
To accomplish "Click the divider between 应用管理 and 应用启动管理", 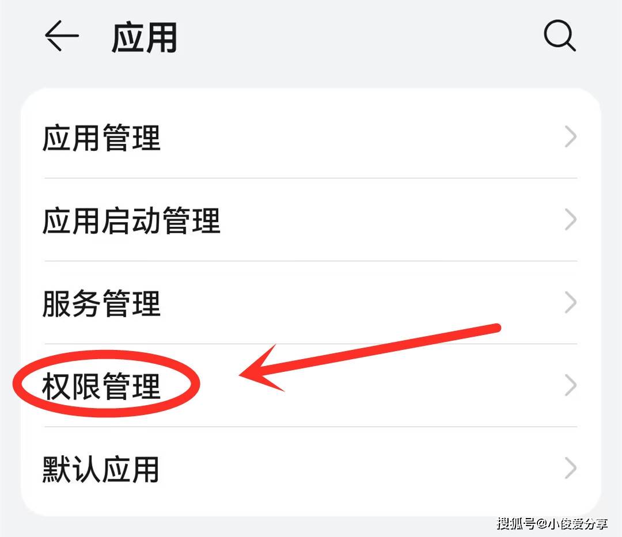I will (x=310, y=178).
